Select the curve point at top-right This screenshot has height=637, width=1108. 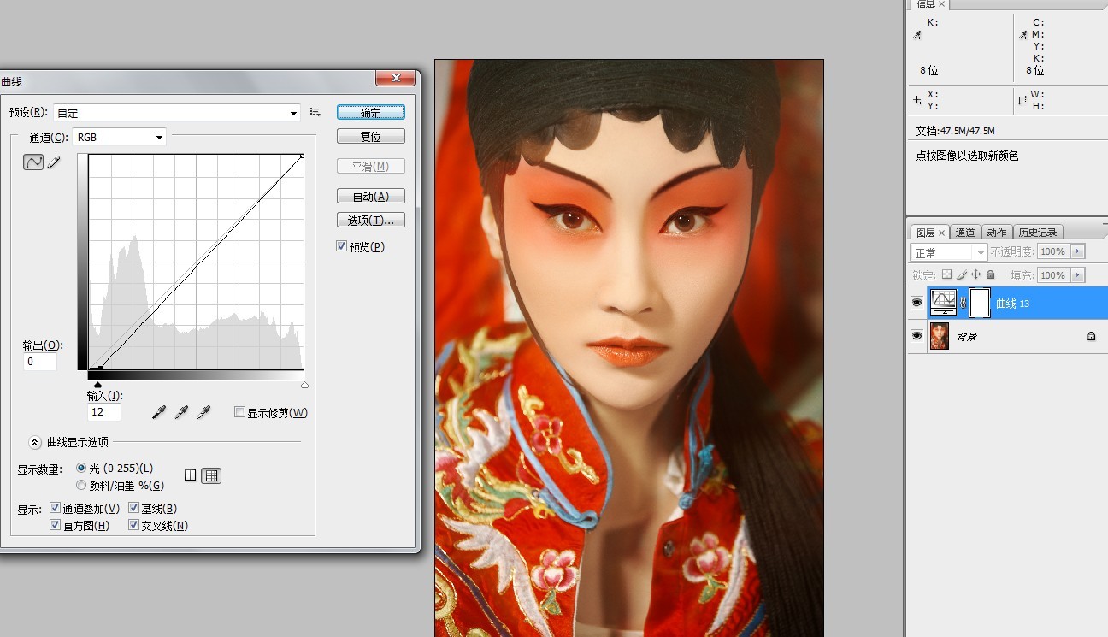(302, 156)
